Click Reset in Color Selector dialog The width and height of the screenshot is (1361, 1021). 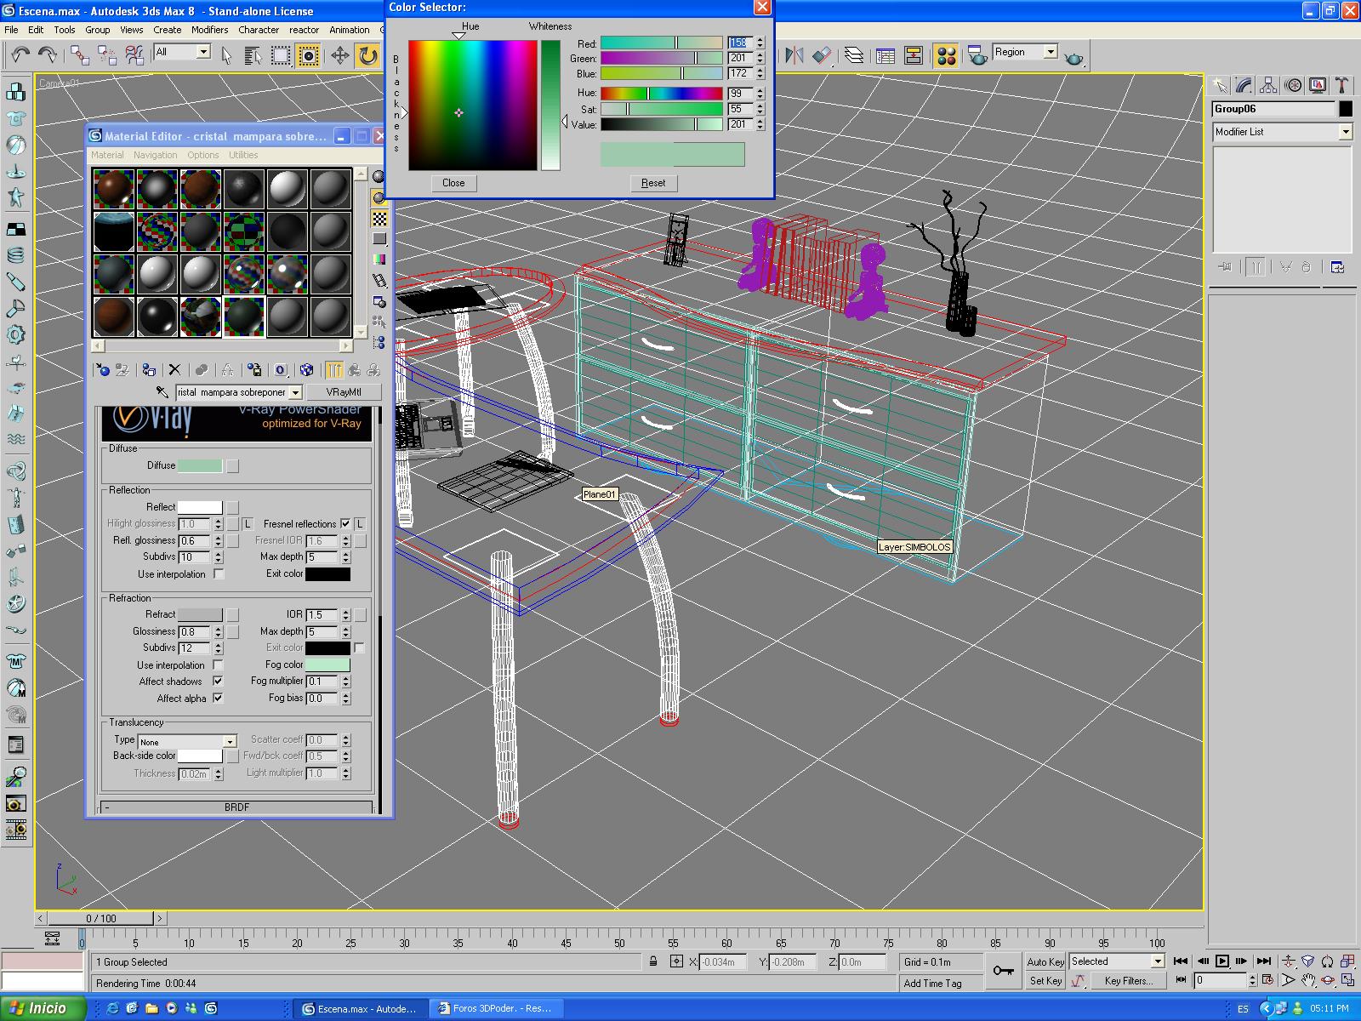click(653, 183)
